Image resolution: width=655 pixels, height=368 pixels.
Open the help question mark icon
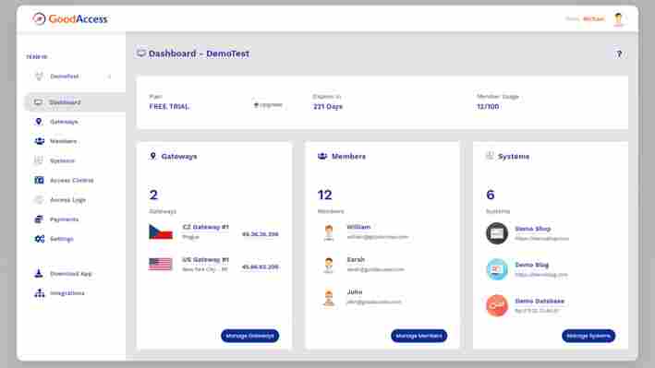(619, 53)
